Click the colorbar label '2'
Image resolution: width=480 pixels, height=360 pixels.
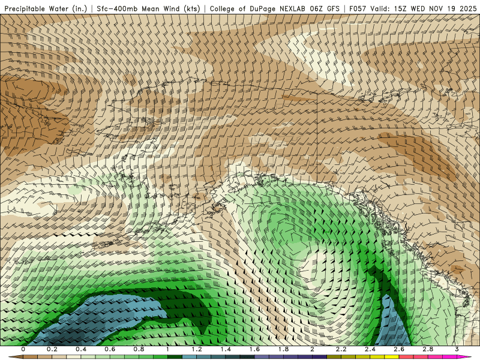coord(312,349)
